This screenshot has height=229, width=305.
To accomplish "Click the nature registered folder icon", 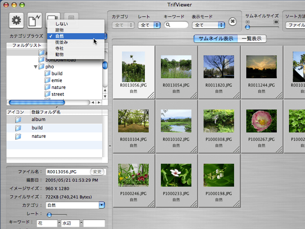I will tap(18, 136).
